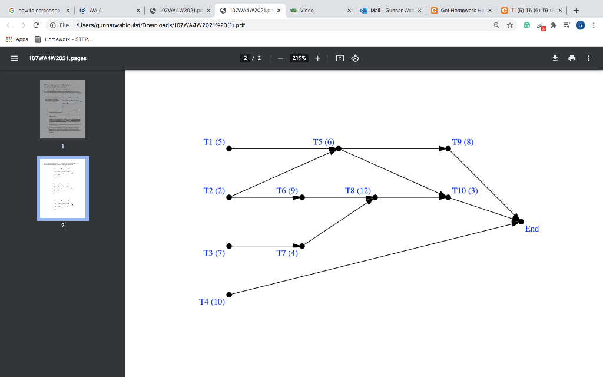Open the media controls icon
Screen dimensions: 603x377
(x=566, y=25)
